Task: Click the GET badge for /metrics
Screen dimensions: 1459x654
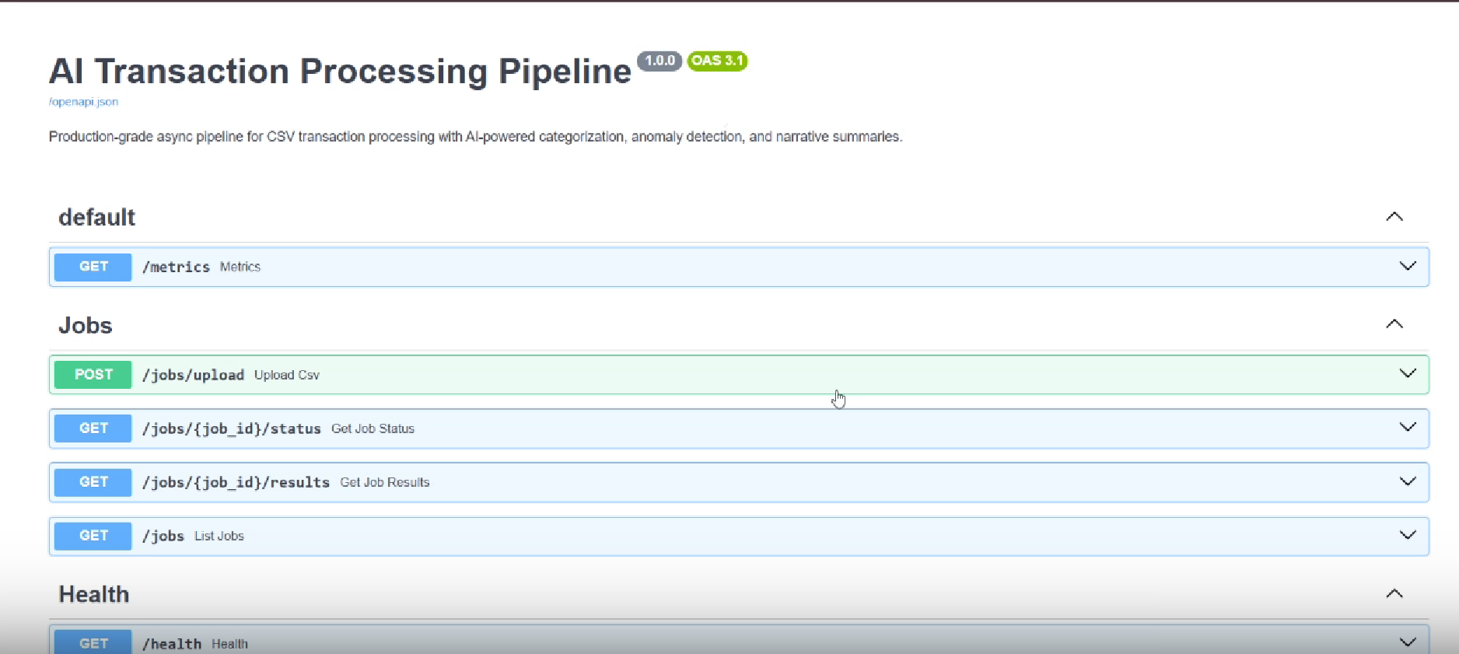Action: point(93,267)
